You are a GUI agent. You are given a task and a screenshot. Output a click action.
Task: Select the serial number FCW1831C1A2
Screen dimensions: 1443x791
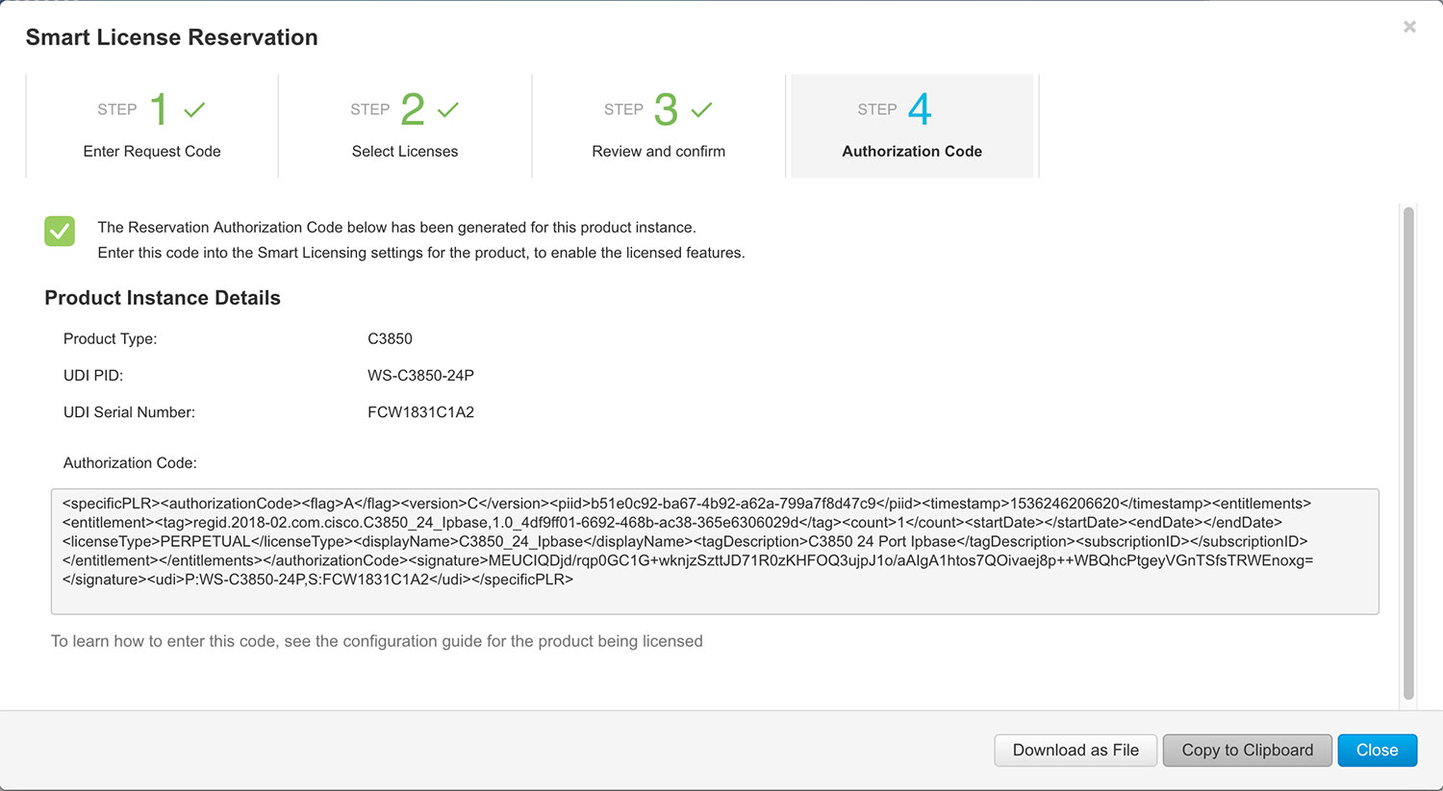pos(420,412)
